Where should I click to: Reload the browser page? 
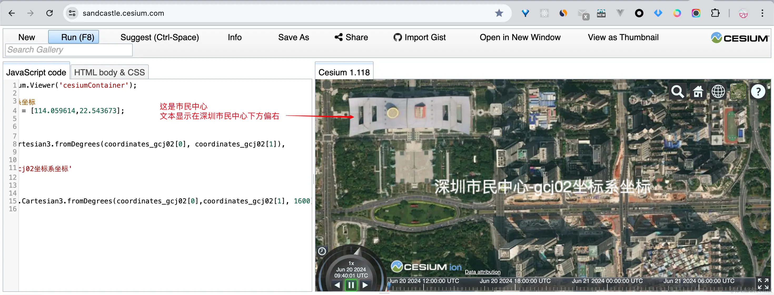click(49, 13)
